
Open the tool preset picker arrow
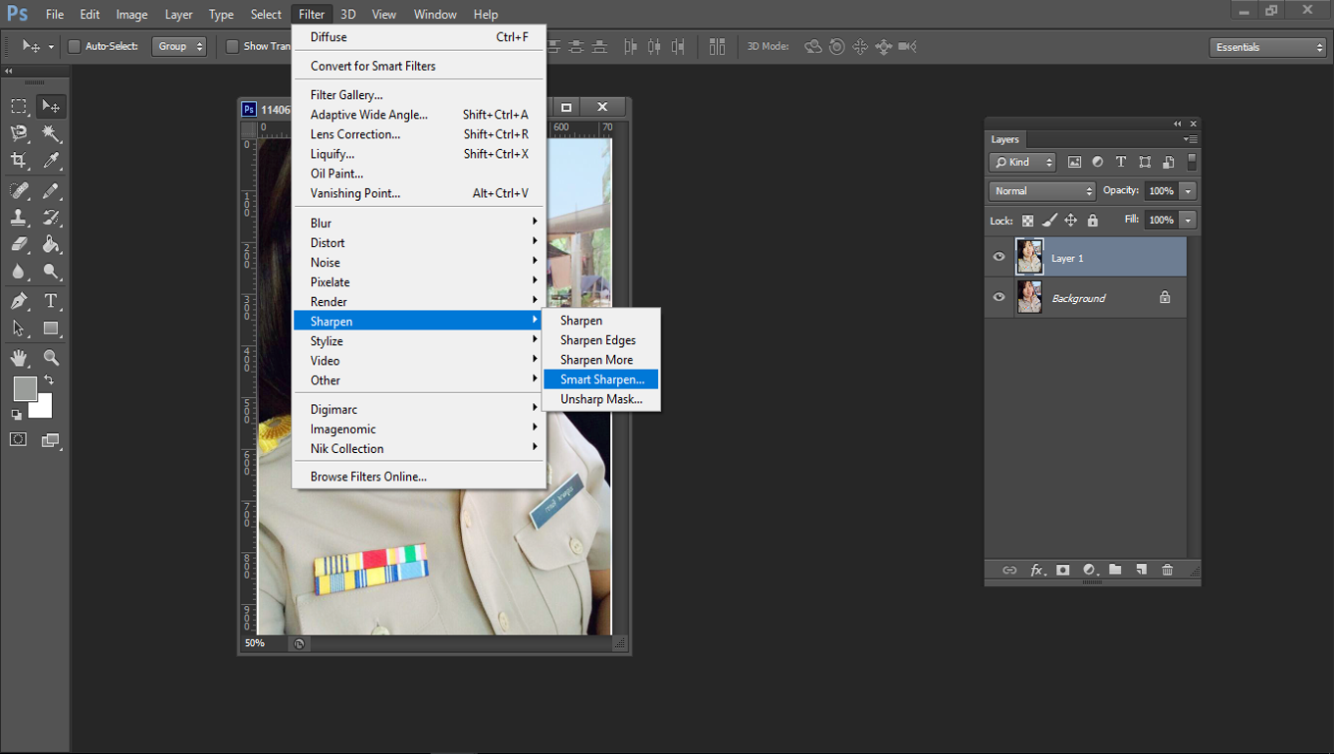tap(51, 47)
